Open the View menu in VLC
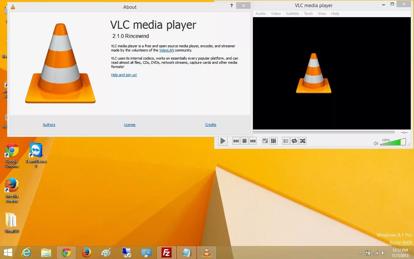Viewport: 414px width, 259px height. pos(322,14)
